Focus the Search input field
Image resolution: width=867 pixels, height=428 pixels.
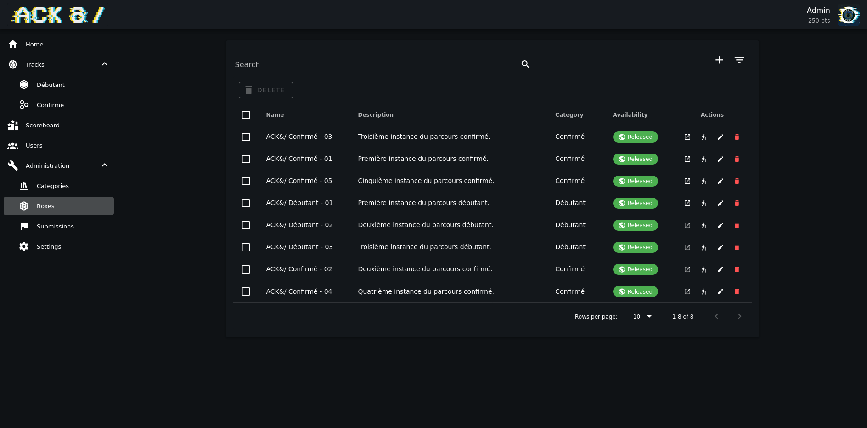point(377,65)
